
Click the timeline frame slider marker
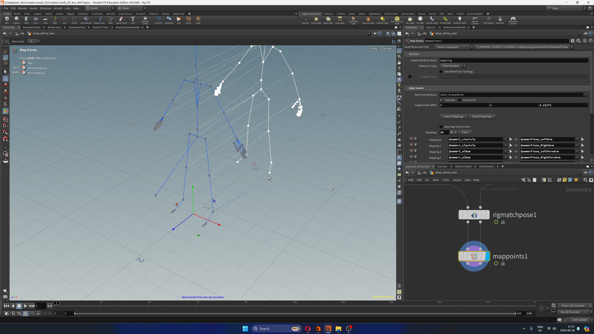pos(56,303)
